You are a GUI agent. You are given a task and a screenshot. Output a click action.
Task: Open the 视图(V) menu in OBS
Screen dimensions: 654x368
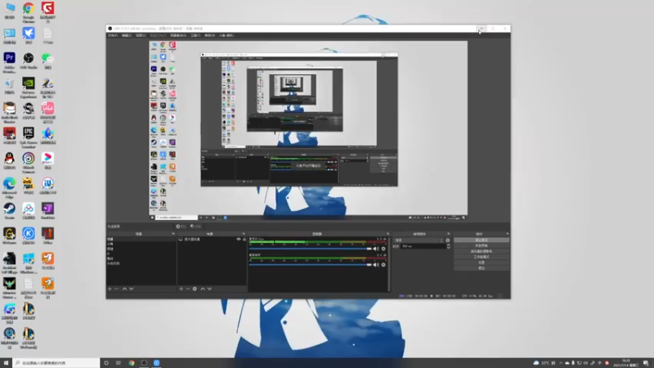coord(141,35)
